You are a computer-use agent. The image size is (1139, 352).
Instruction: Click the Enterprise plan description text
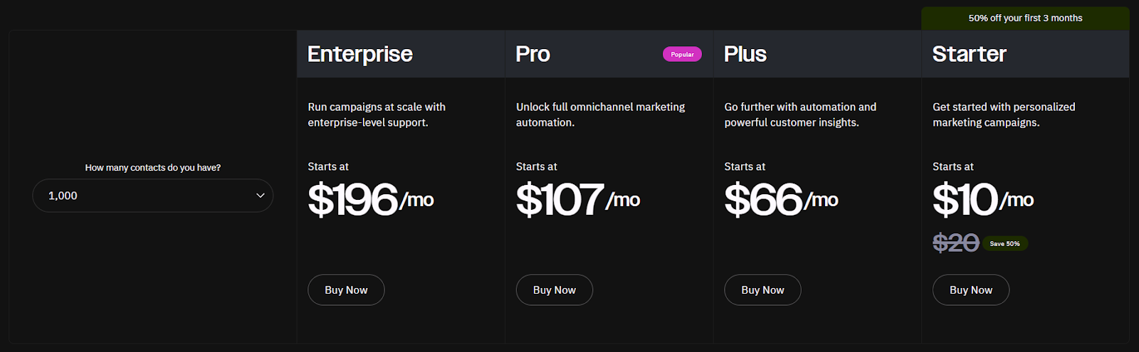click(x=377, y=114)
